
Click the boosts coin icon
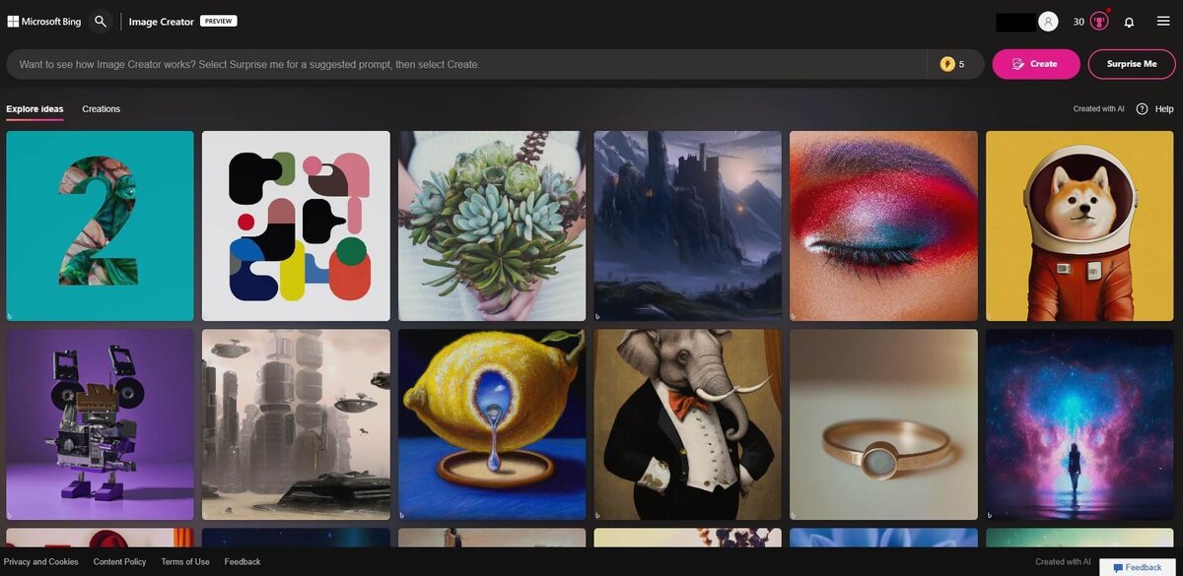click(x=947, y=64)
